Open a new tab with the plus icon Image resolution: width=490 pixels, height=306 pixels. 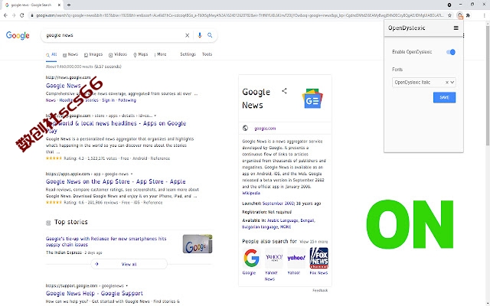pyautogui.click(x=69, y=5)
